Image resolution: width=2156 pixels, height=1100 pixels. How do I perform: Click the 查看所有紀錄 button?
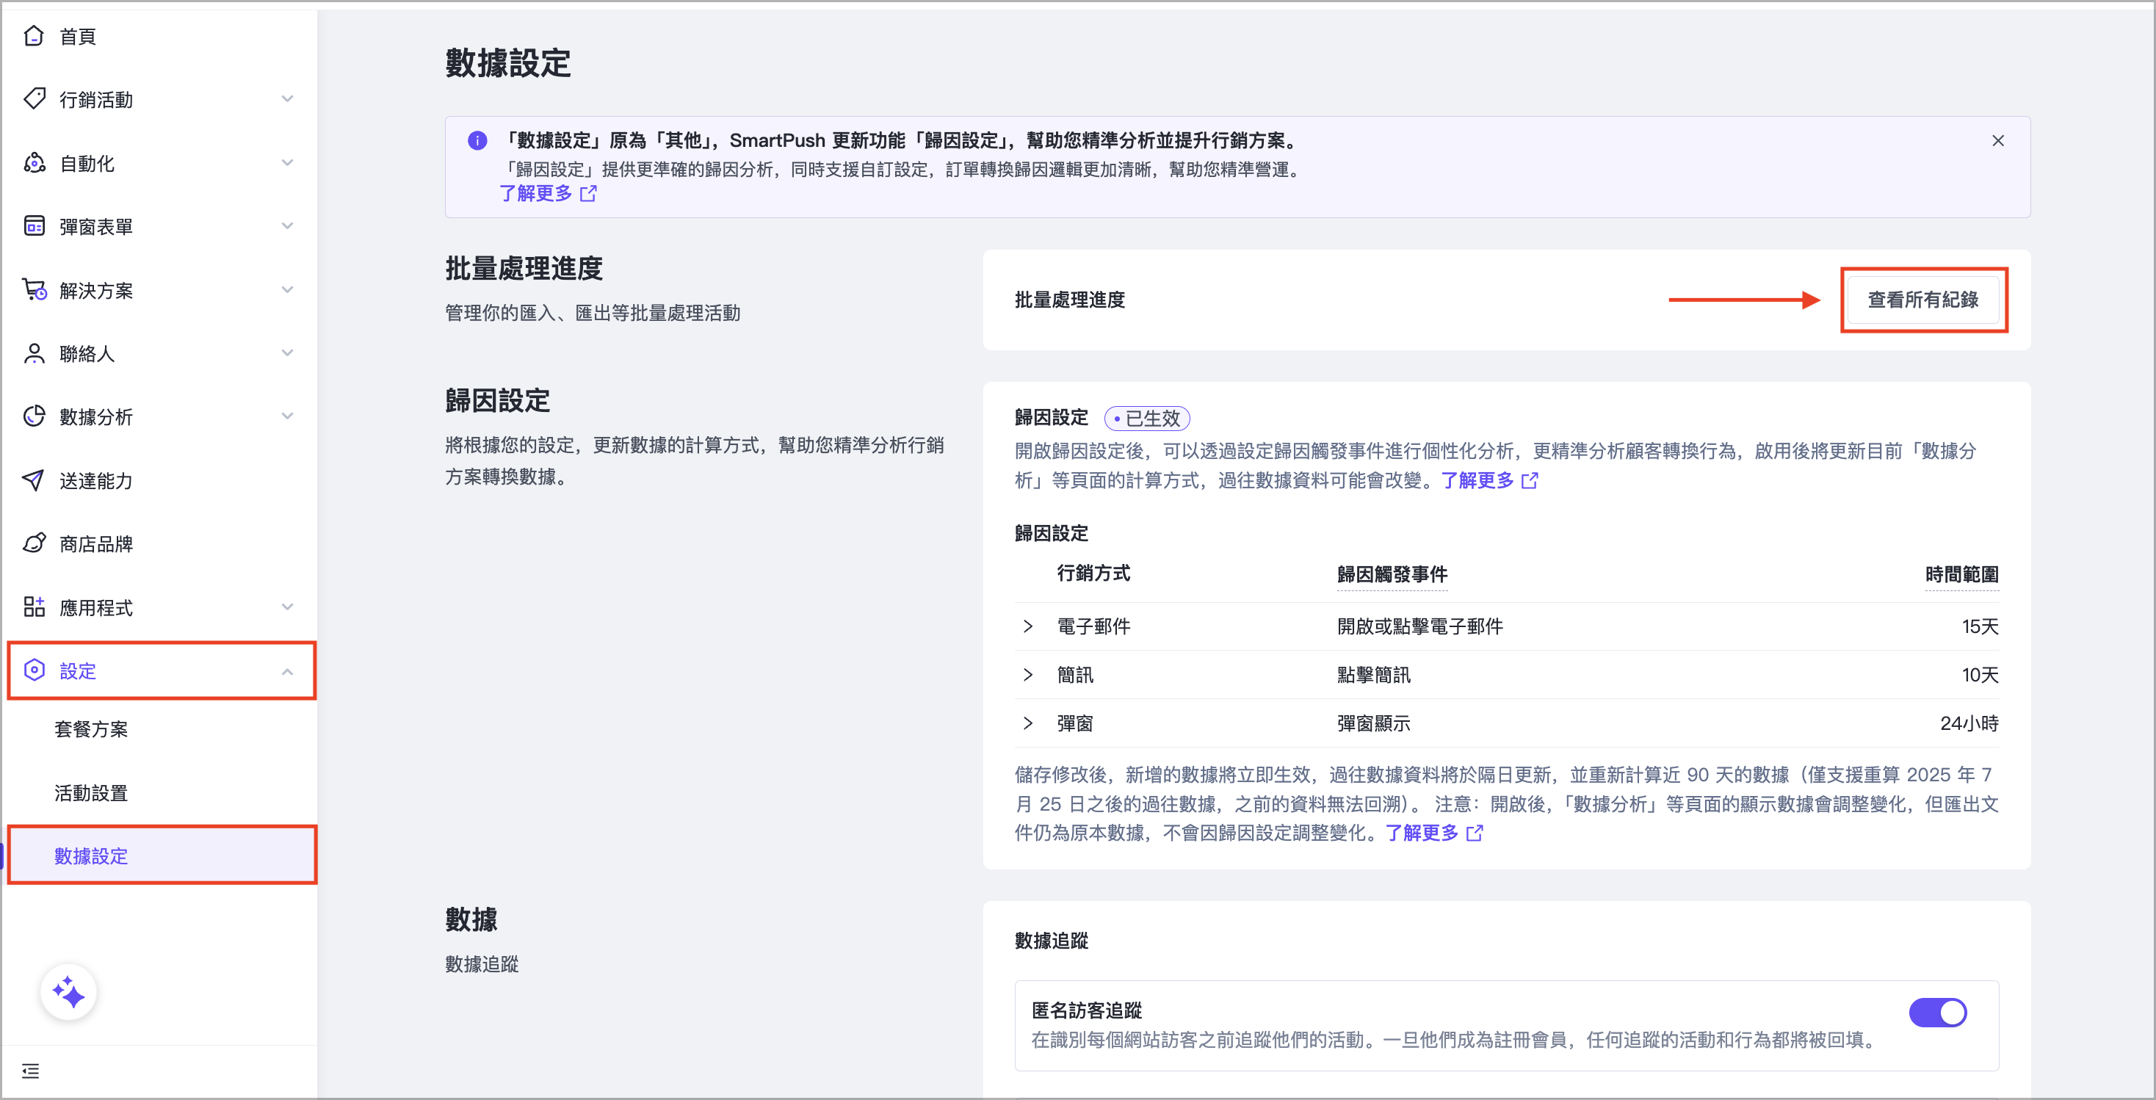tap(1922, 300)
